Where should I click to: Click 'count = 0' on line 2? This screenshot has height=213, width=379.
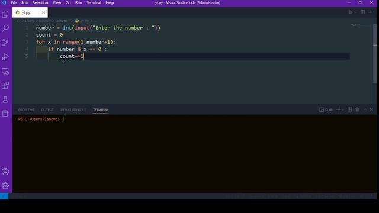(x=50, y=35)
